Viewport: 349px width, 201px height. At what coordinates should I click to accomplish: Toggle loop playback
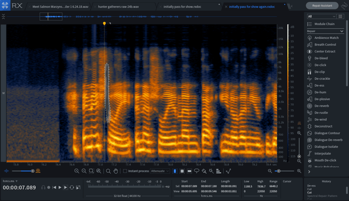click(x=72, y=188)
